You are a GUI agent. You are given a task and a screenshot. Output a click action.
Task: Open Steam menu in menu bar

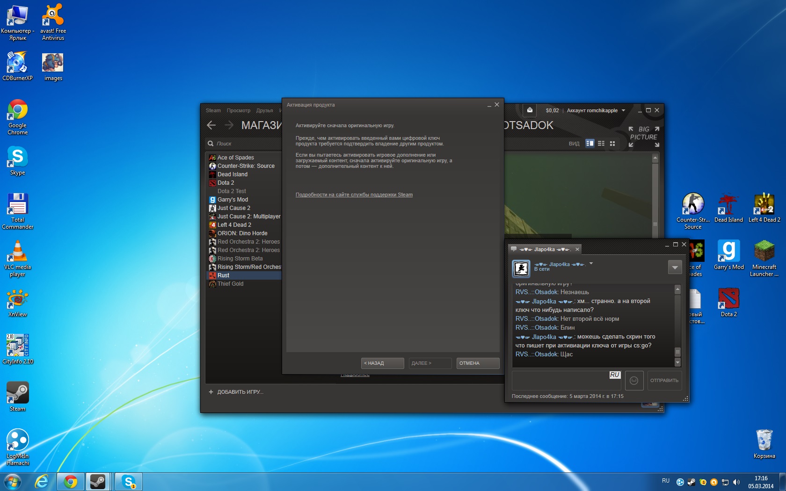(213, 111)
